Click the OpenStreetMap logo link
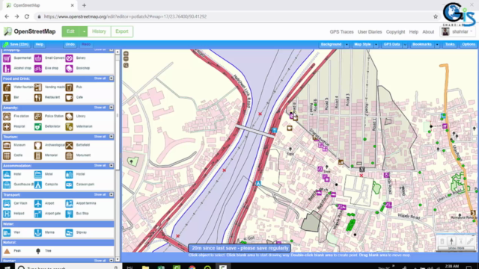The width and height of the screenshot is (479, 269). (x=30, y=31)
